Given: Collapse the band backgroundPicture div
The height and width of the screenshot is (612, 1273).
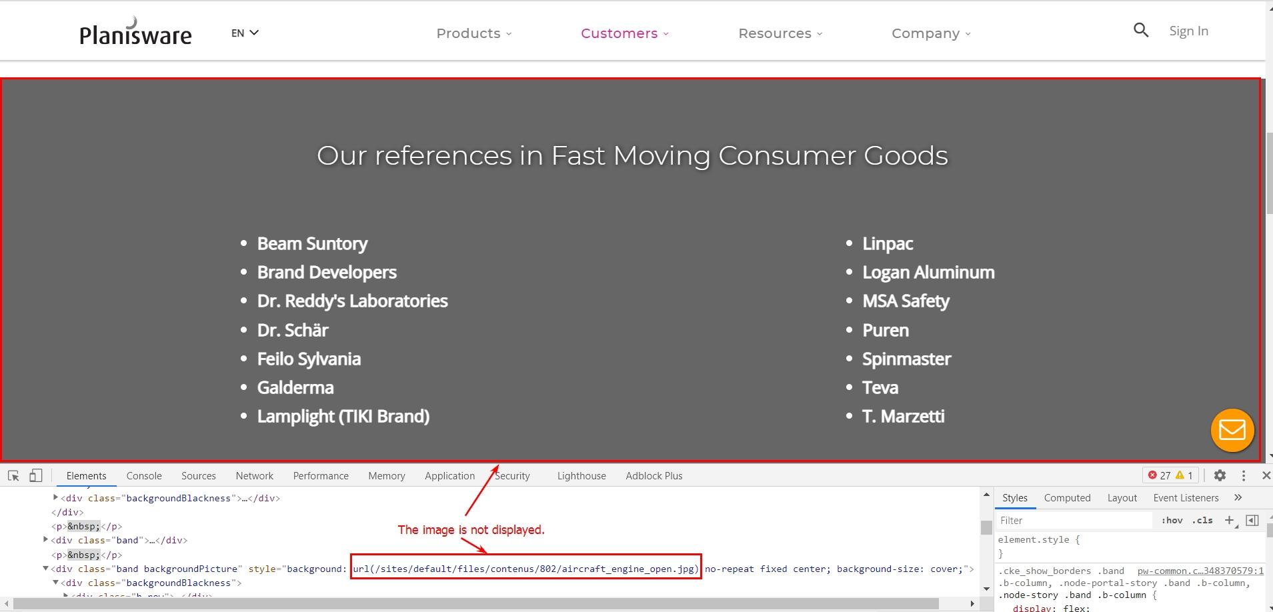Looking at the screenshot, I should coord(46,569).
